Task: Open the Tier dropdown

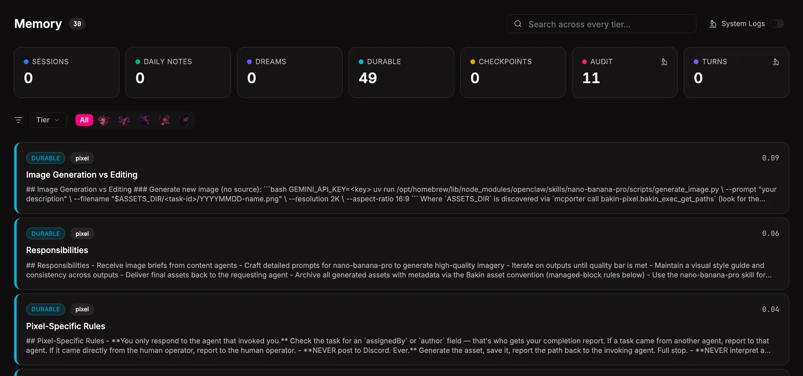Action: 48,120
